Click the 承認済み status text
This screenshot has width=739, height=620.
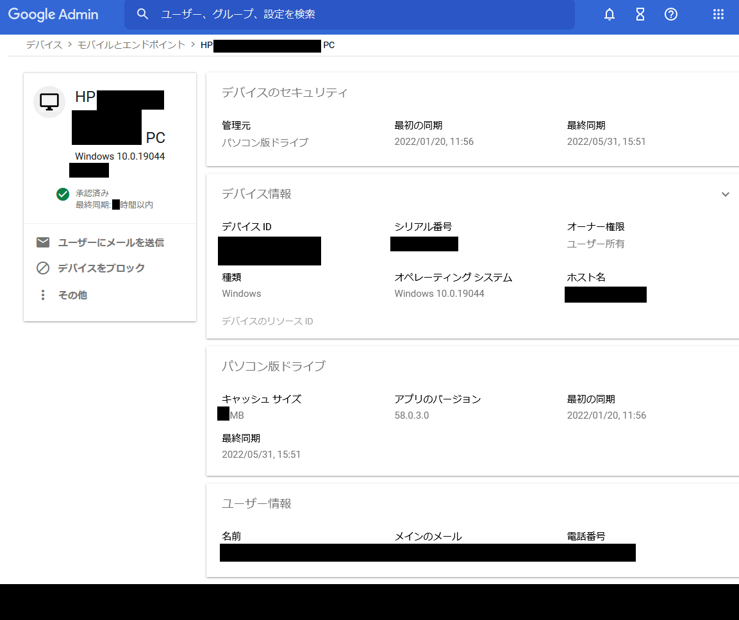point(92,193)
